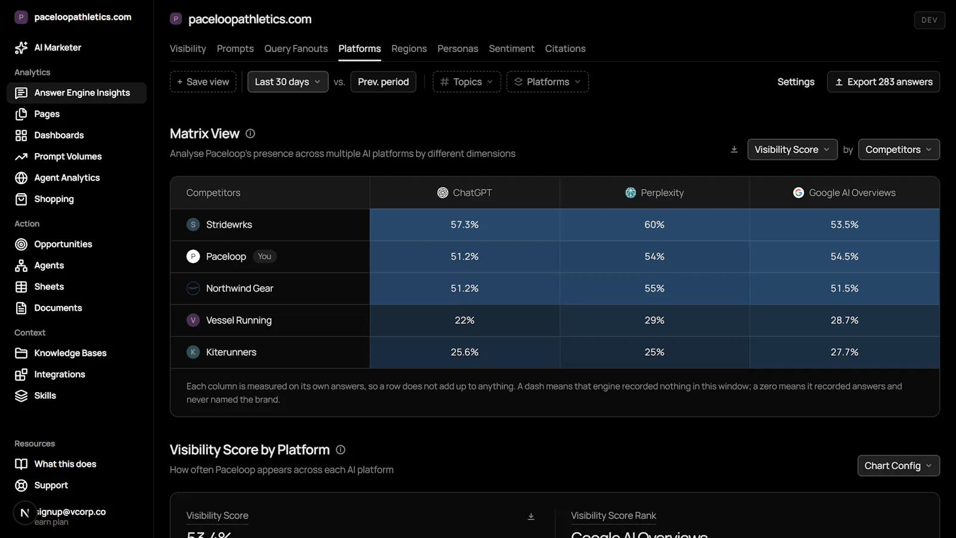The width and height of the screenshot is (956, 538).
Task: Expand the Topics filter dropdown
Action: pos(467,82)
